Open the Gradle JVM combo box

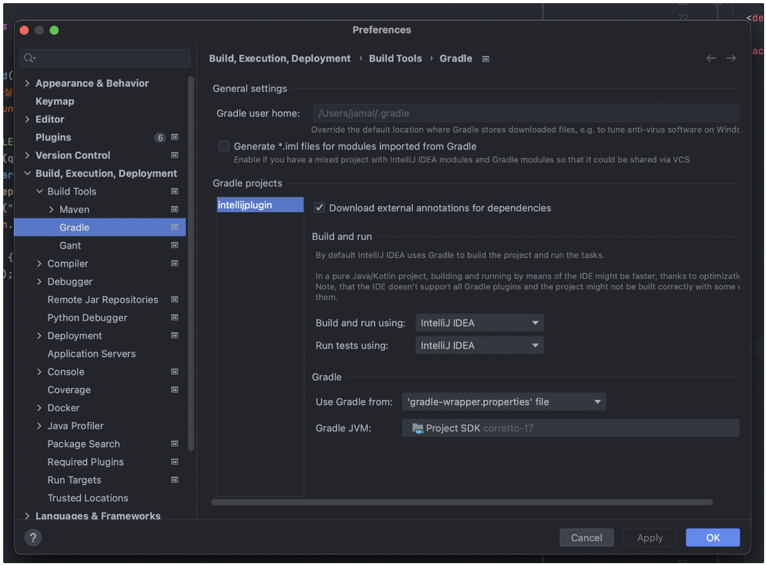pos(571,428)
